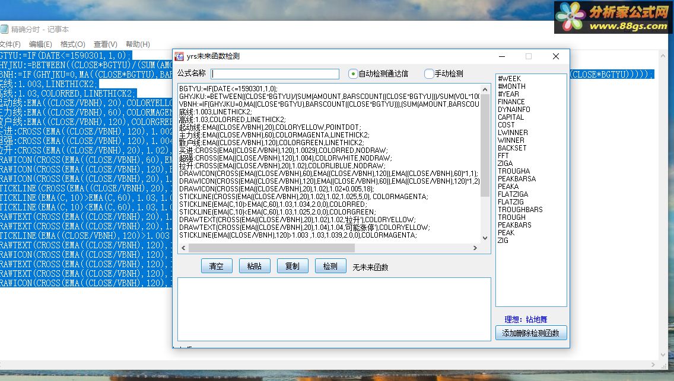Select #WEEK in the function list

click(510, 79)
